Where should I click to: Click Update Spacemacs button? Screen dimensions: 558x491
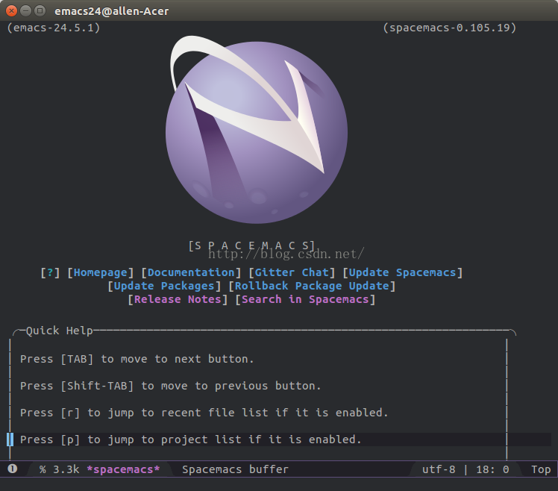click(x=403, y=273)
